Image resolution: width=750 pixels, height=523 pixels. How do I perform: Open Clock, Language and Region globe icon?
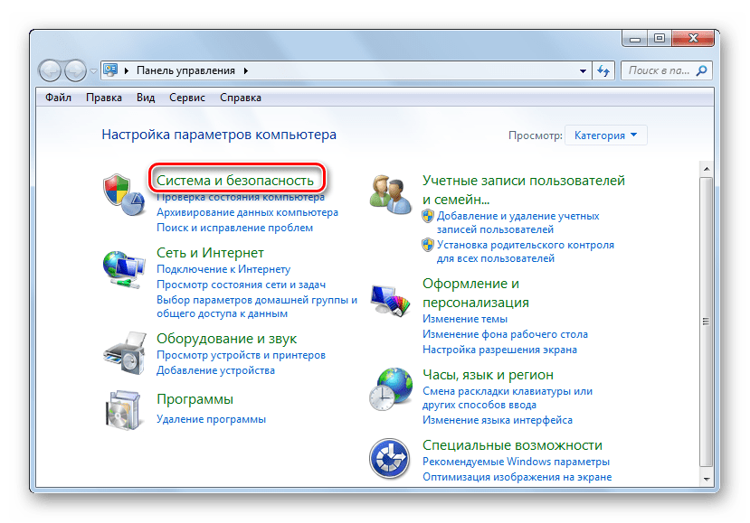click(x=390, y=388)
